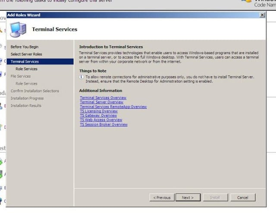Select Installation Results step
This screenshot has width=276, height=213.
(26, 106)
